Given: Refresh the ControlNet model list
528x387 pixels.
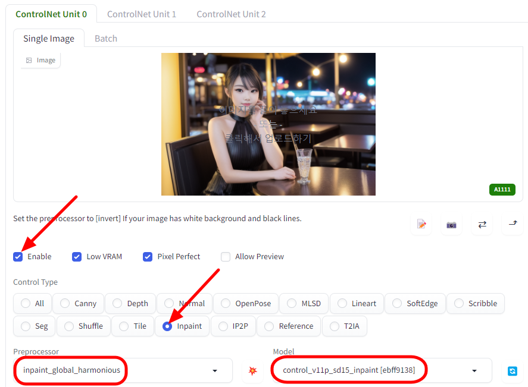Looking at the screenshot, I should [512, 370].
